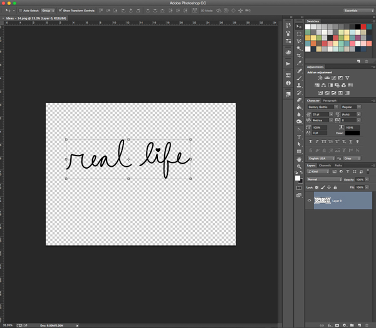Image resolution: width=376 pixels, height=328 pixels.
Task: Open the Essentials workspace dropdown
Action: point(359,11)
